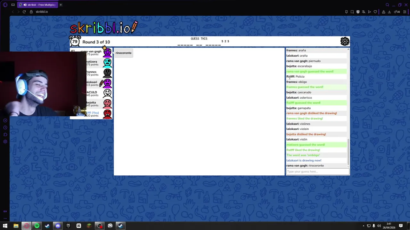Open the Opera GX menu logo
The height and width of the screenshot is (230, 410).
coord(5,5)
